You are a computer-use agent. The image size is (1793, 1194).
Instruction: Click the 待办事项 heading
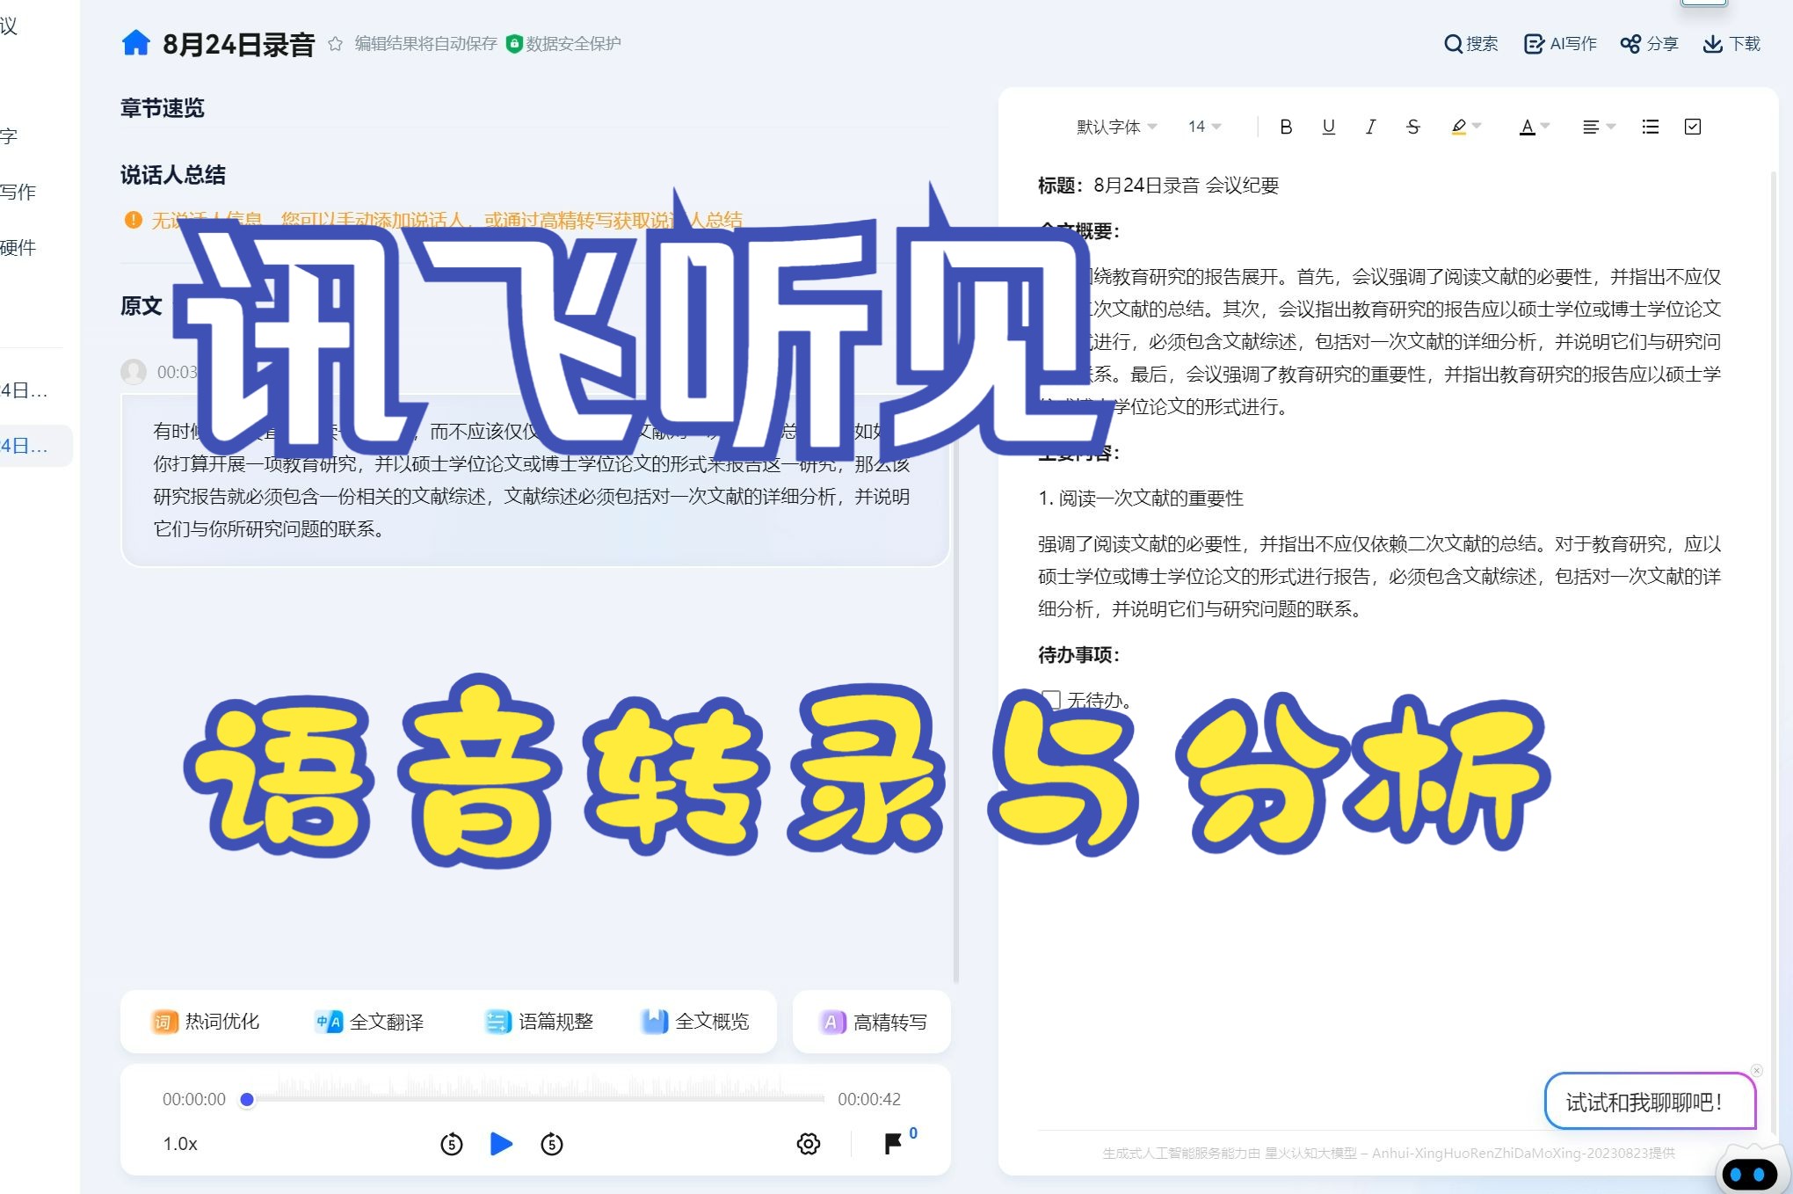point(1078,655)
